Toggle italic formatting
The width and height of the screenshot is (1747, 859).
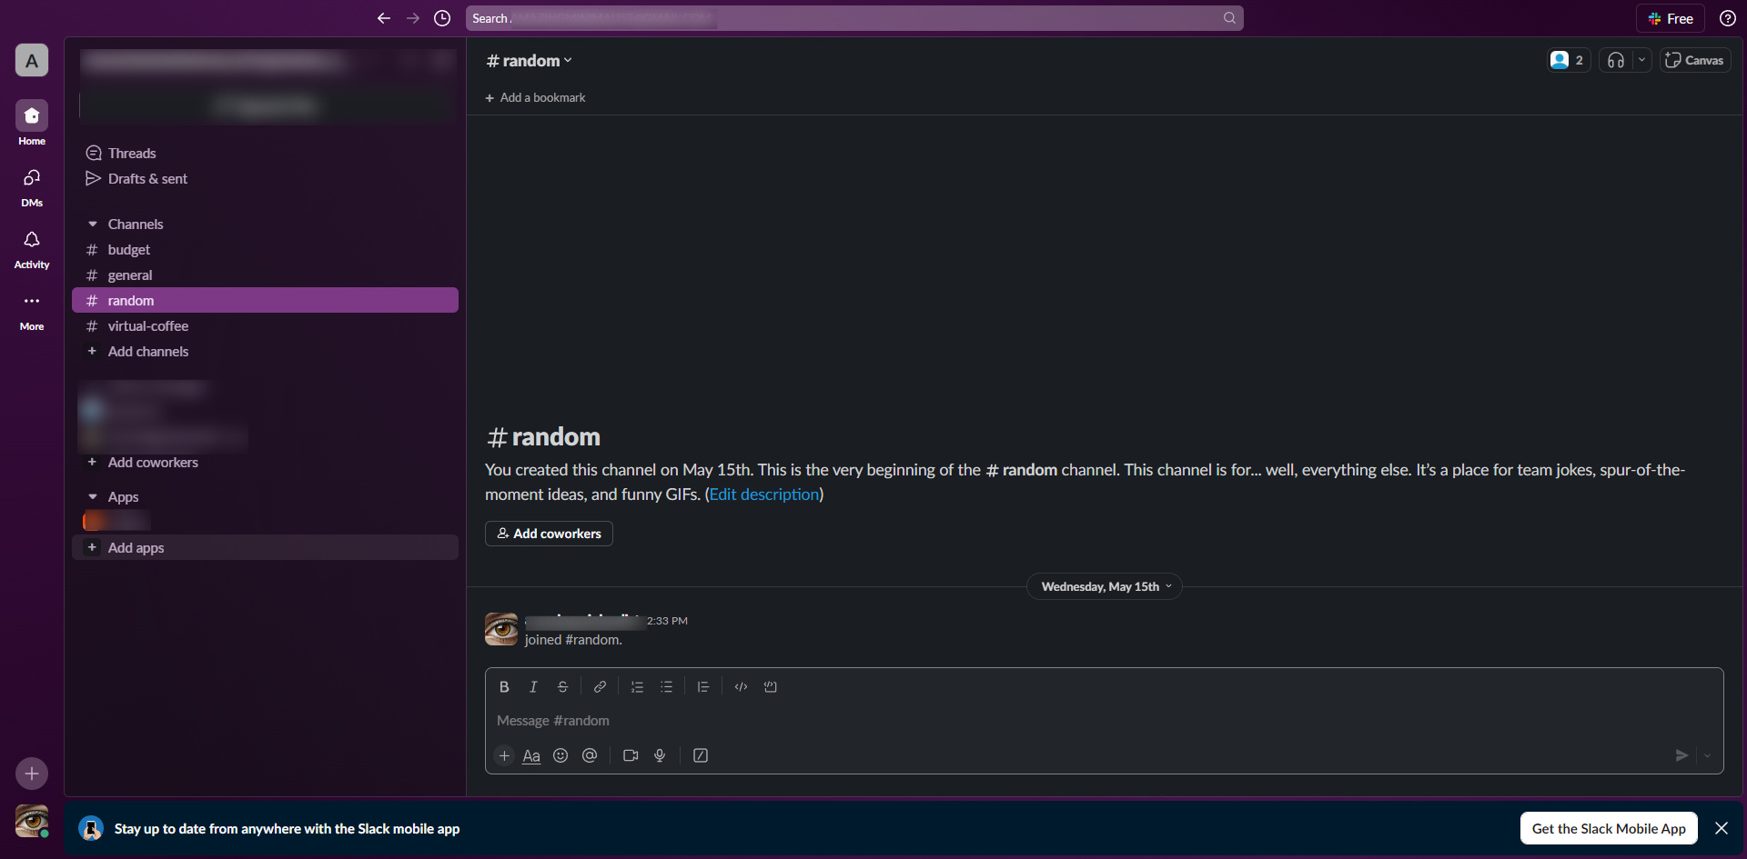(x=533, y=687)
